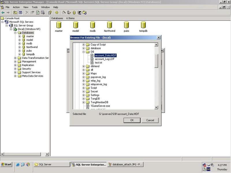This screenshot has height=173, width=231.
Task: Open the Help menu
Action: click(x=55, y=7)
